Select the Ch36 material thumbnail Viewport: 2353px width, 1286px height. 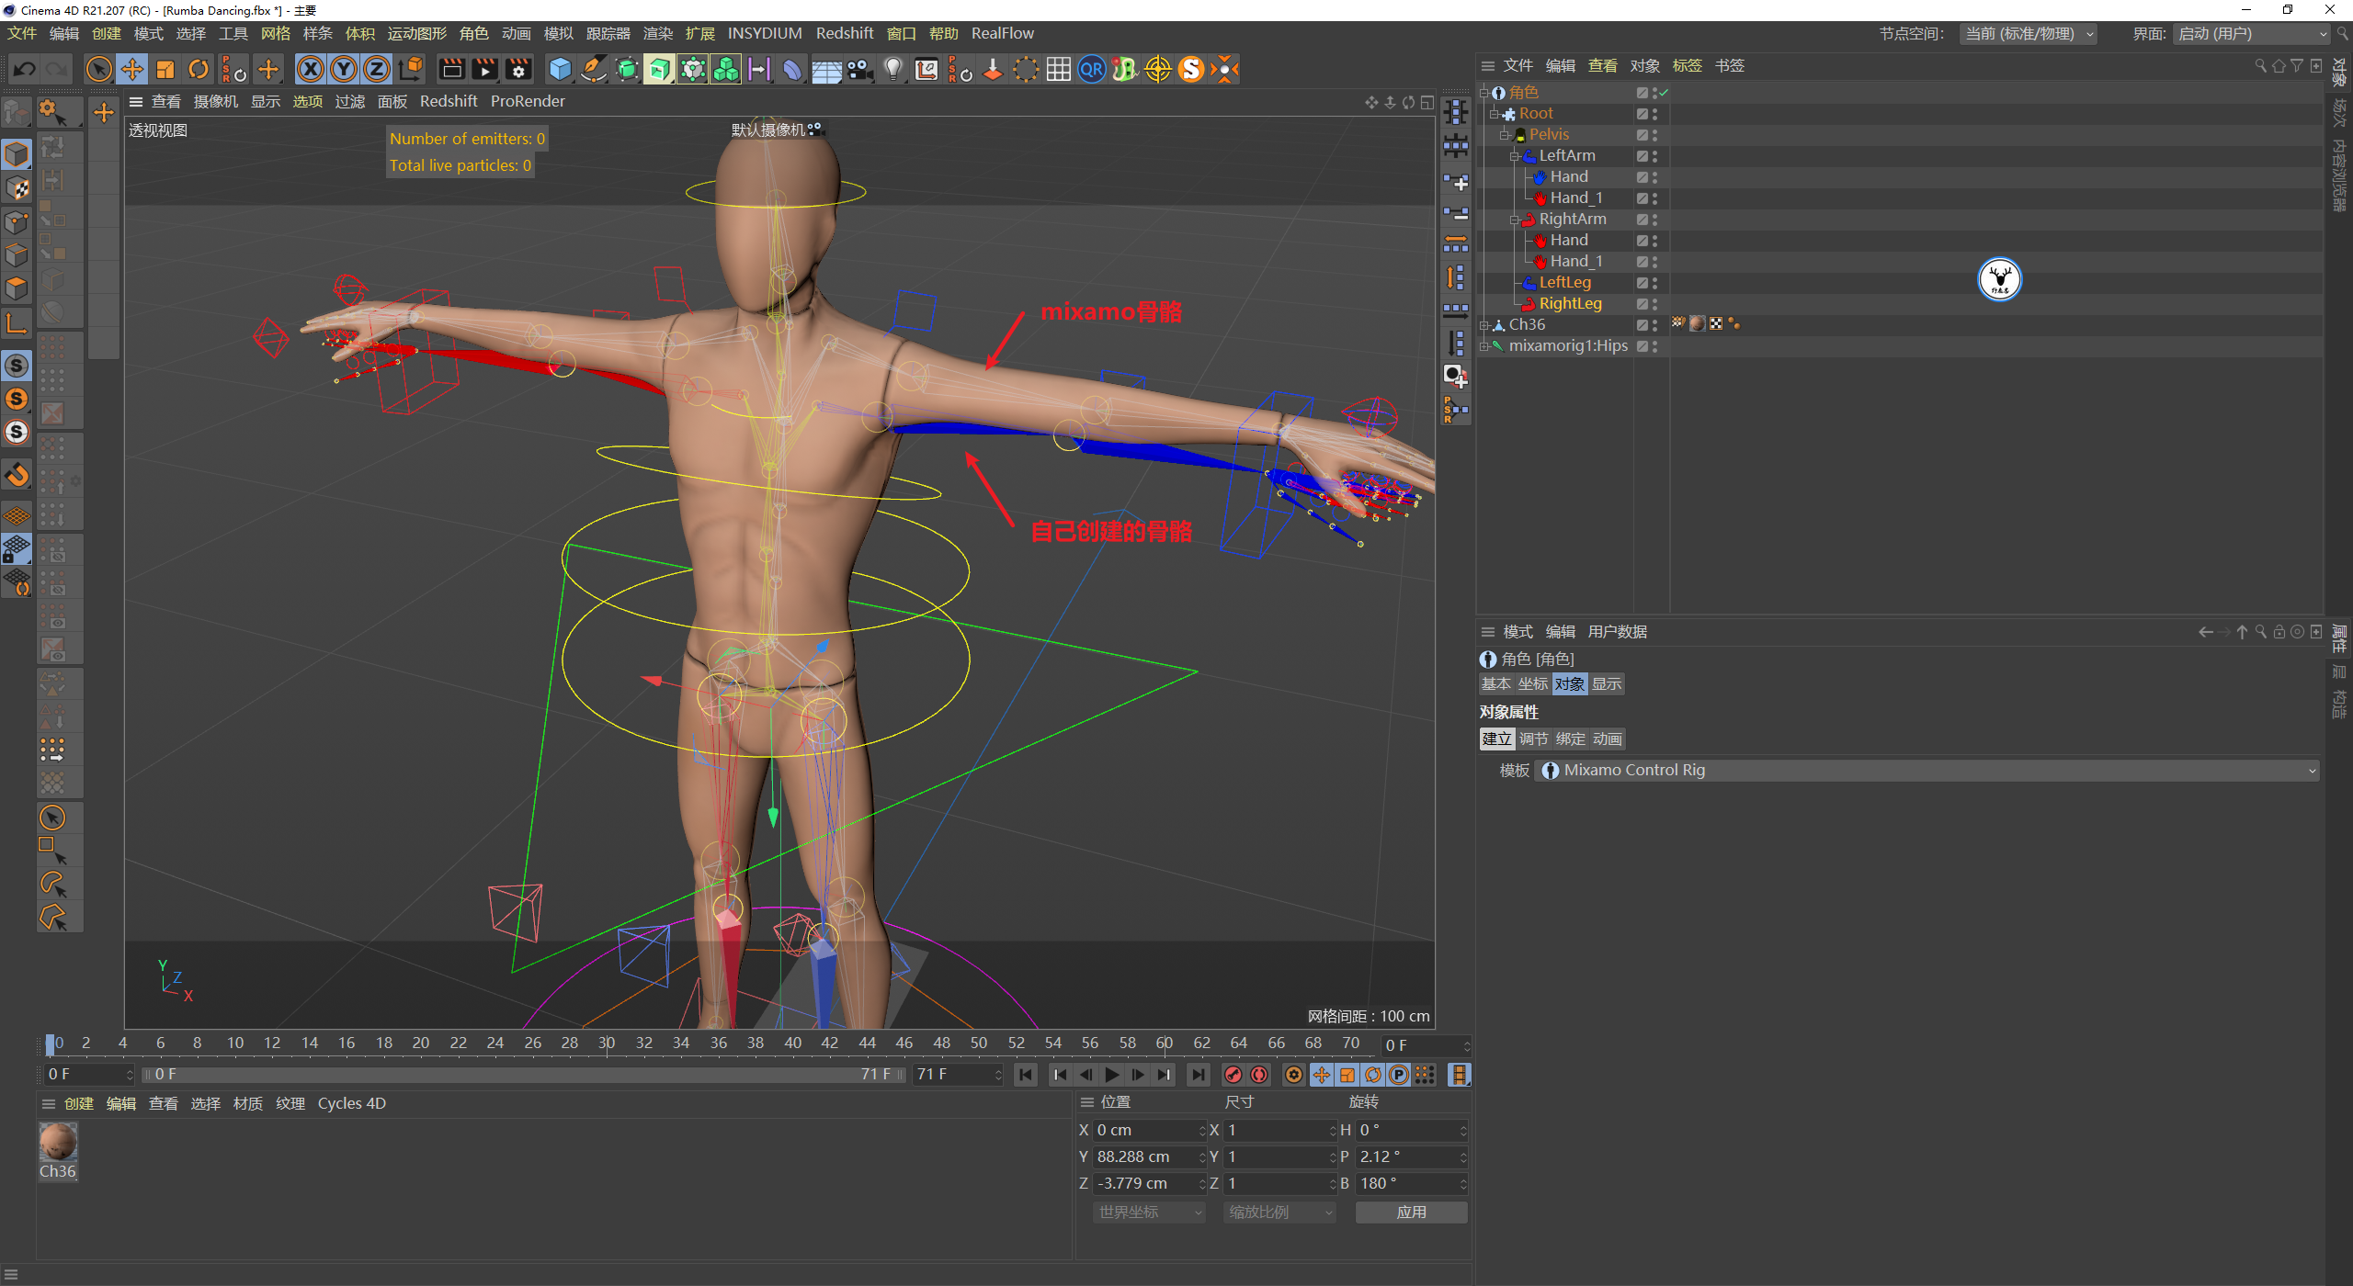tap(58, 1142)
